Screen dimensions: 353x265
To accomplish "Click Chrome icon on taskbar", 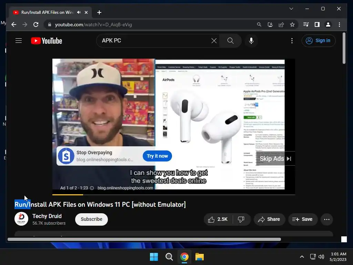I will (x=184, y=257).
